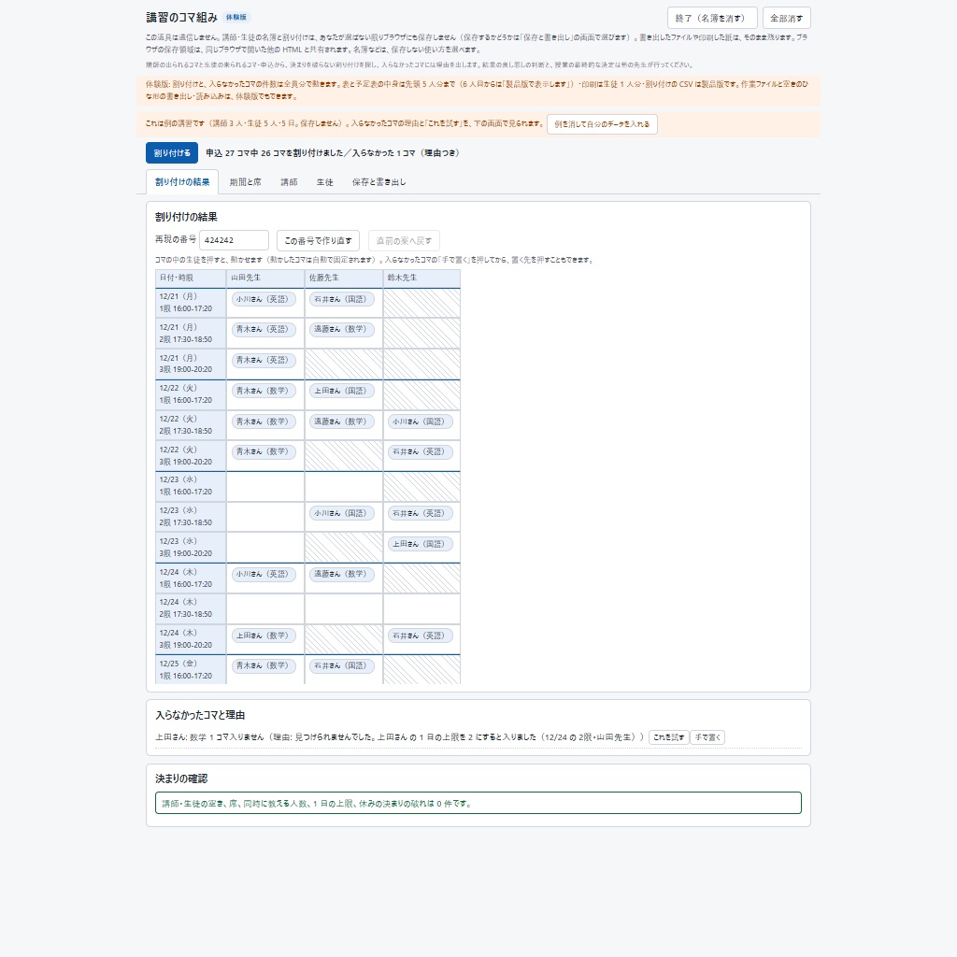Screen dimensions: 957x957
Task: Click the 手で置く button
Action: pyautogui.click(x=707, y=737)
